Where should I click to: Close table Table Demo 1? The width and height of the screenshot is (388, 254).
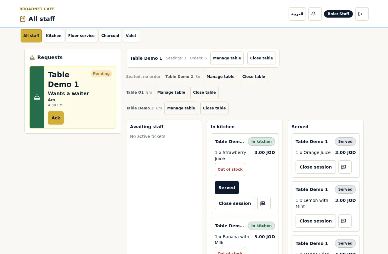click(x=262, y=58)
